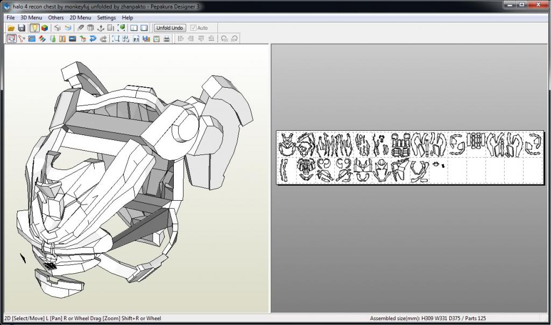This screenshot has height=325, width=551.
Task: Open the 3D Menu
Action: [x=31, y=18]
